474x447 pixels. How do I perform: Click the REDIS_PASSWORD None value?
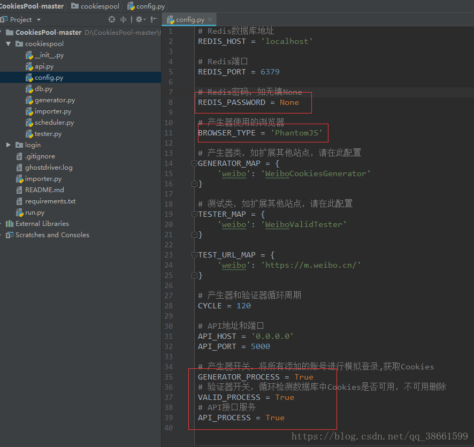click(x=289, y=103)
